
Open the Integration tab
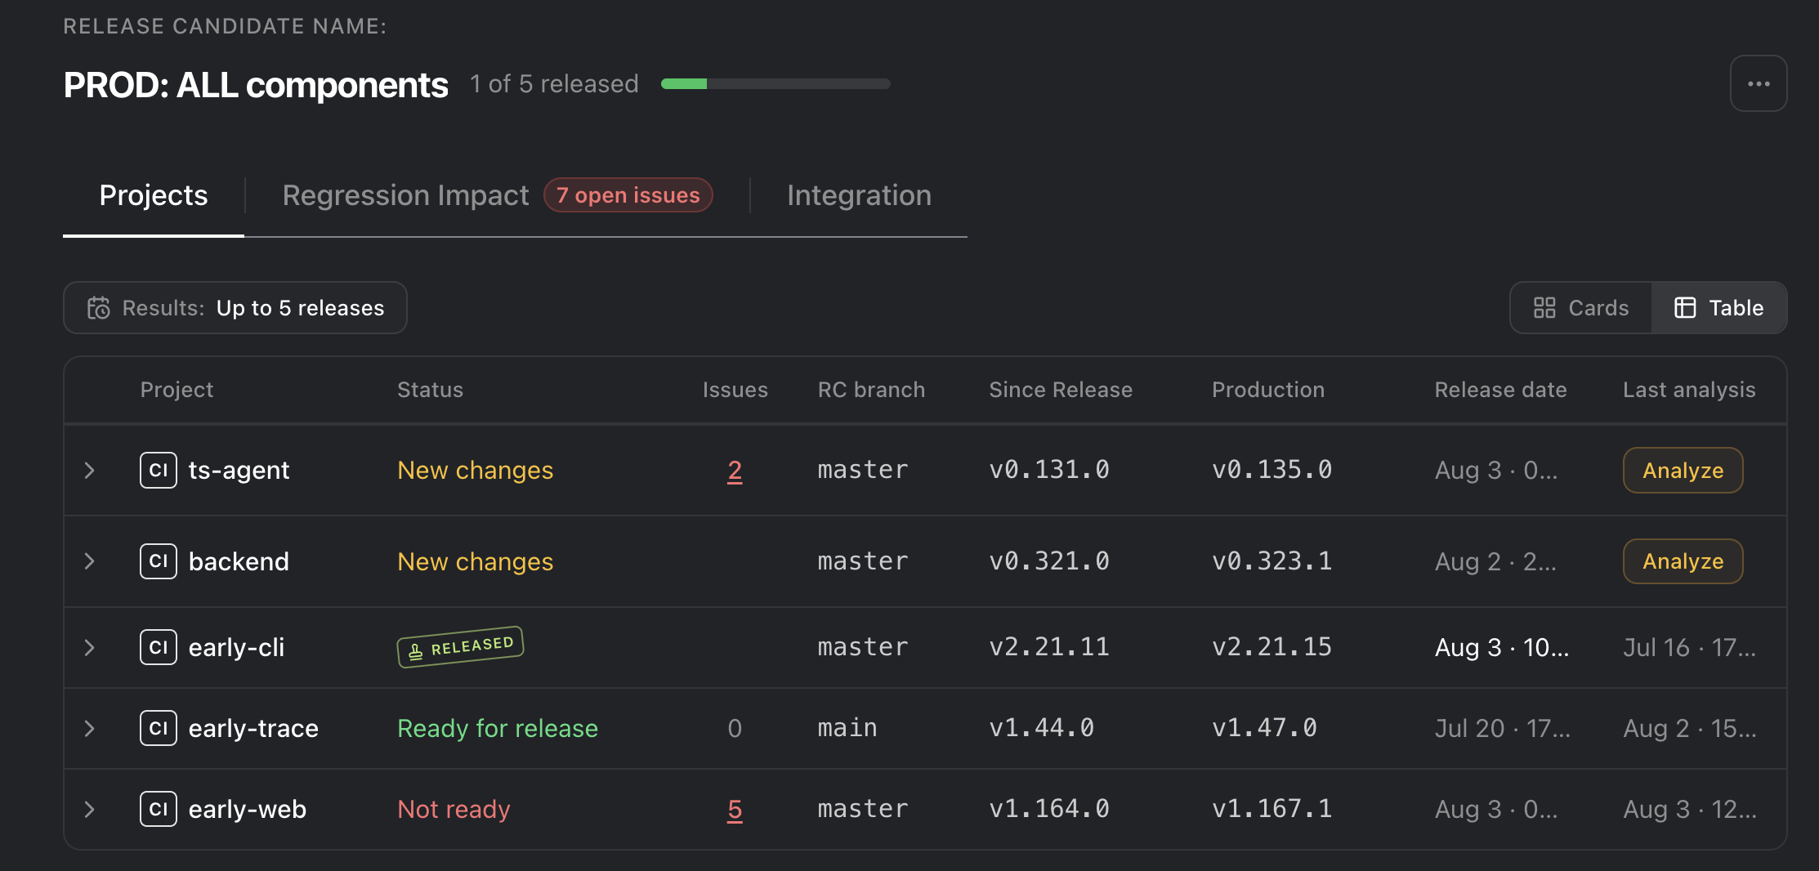[x=859, y=195]
